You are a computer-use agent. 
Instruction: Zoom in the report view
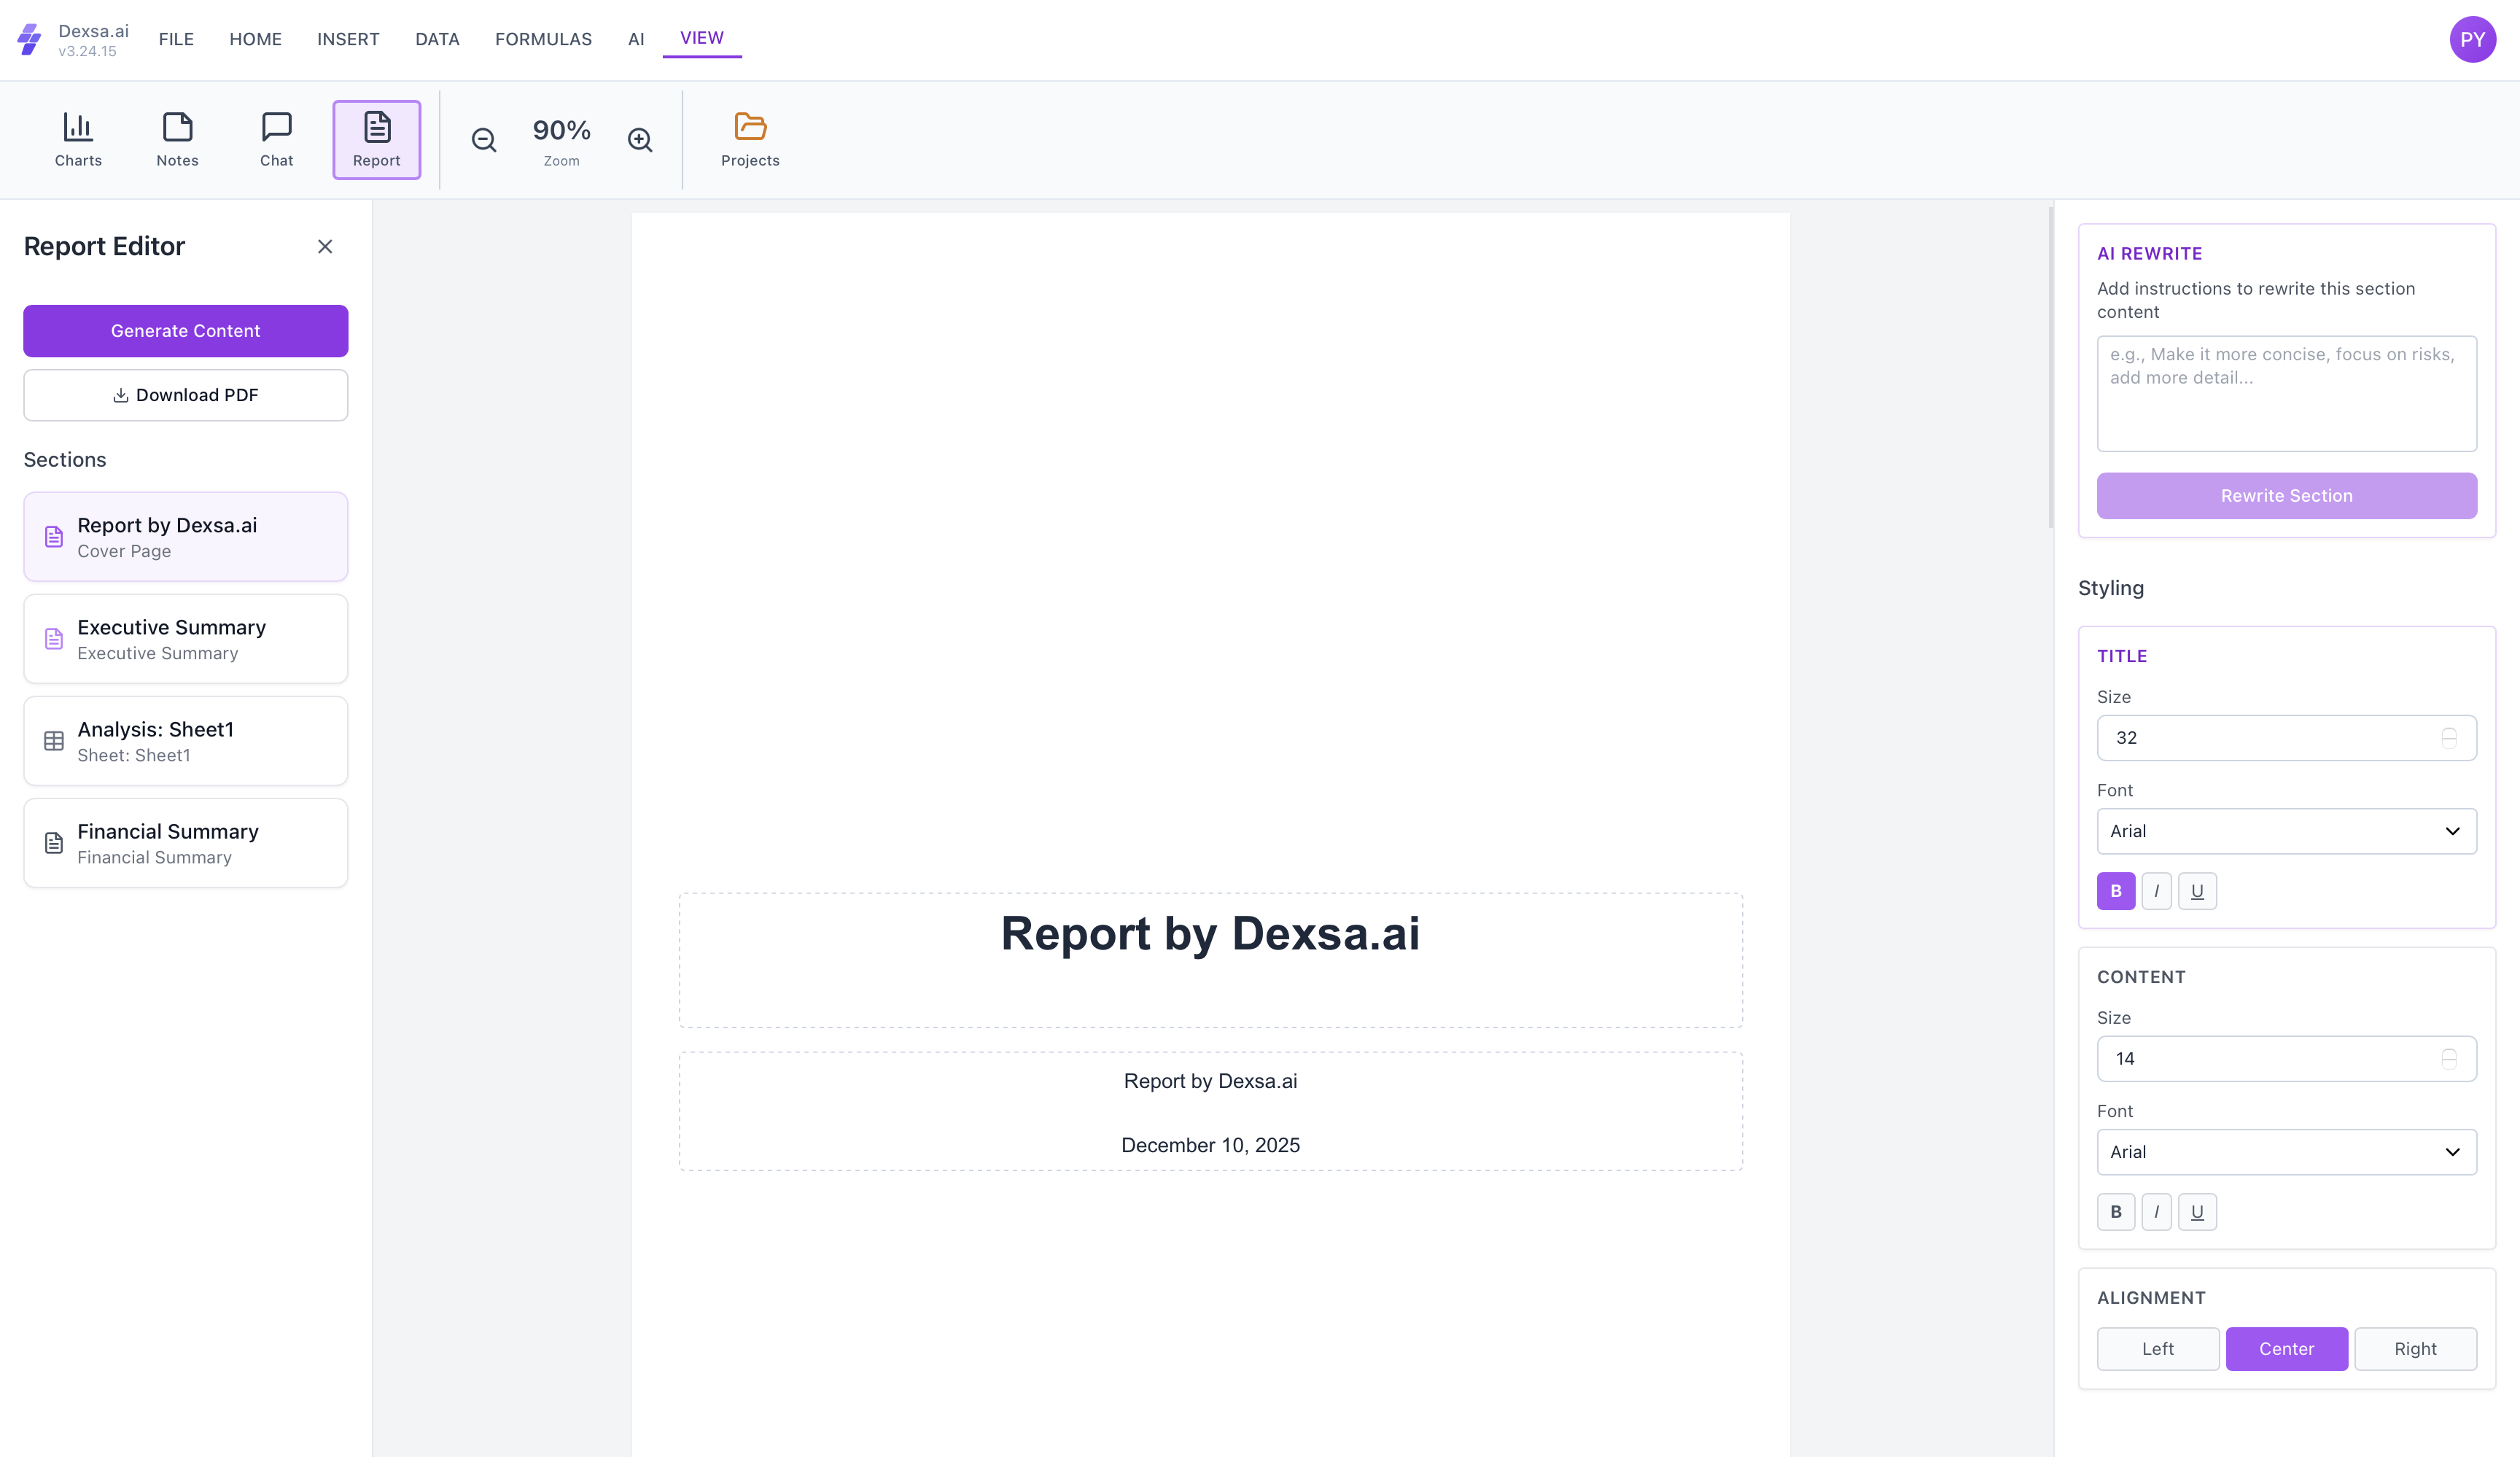640,140
